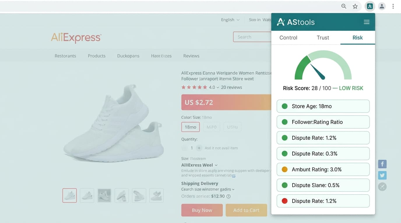This screenshot has width=401, height=223.
Task: Expand the English language dropdown
Action: point(230,20)
